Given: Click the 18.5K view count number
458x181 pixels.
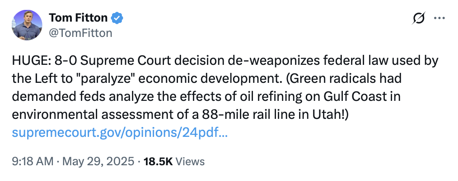Looking at the screenshot, I should (x=158, y=161).
